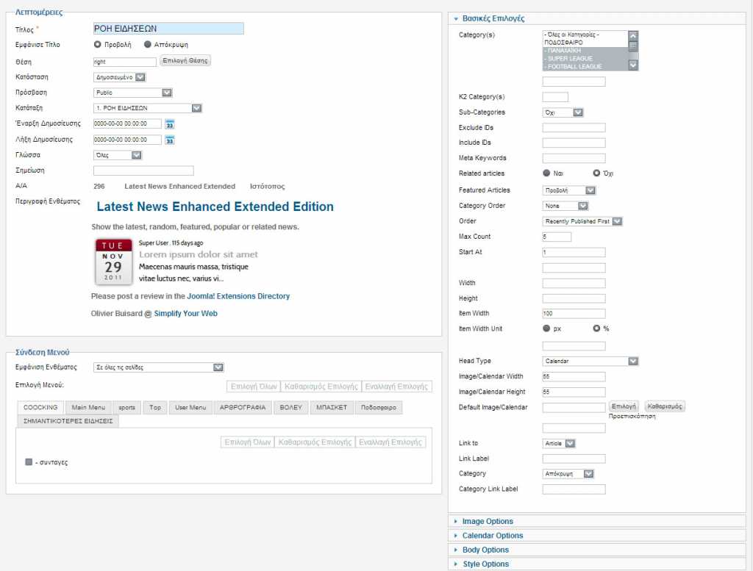The height and width of the screenshot is (571, 753).
Task: Click the Max Count input field
Action: click(x=557, y=237)
